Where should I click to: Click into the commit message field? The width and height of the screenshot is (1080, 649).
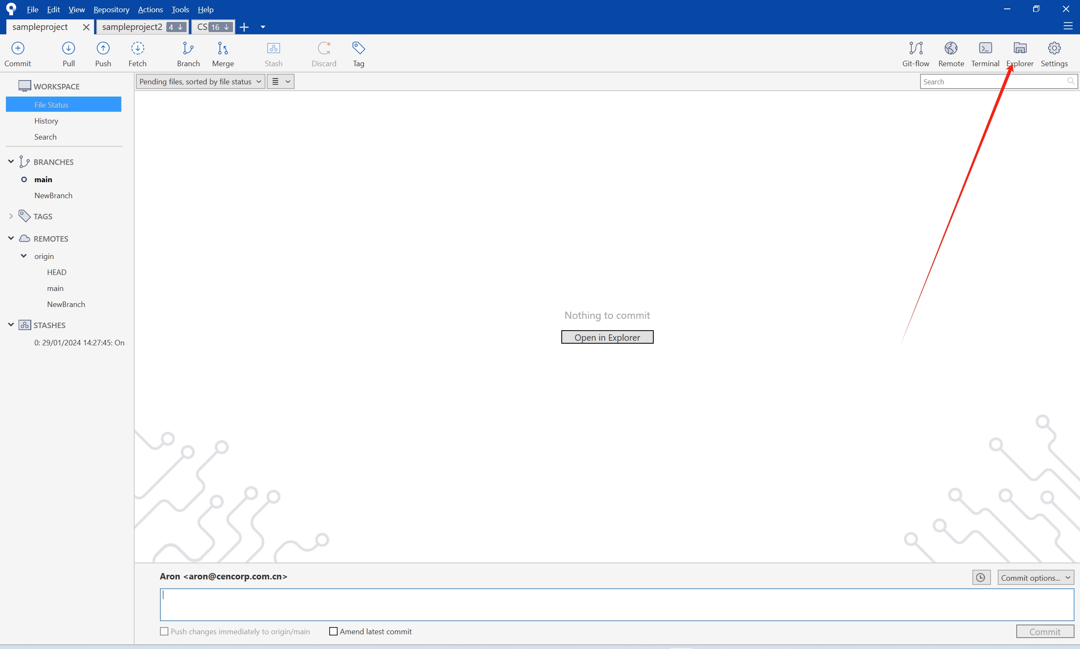pos(617,604)
